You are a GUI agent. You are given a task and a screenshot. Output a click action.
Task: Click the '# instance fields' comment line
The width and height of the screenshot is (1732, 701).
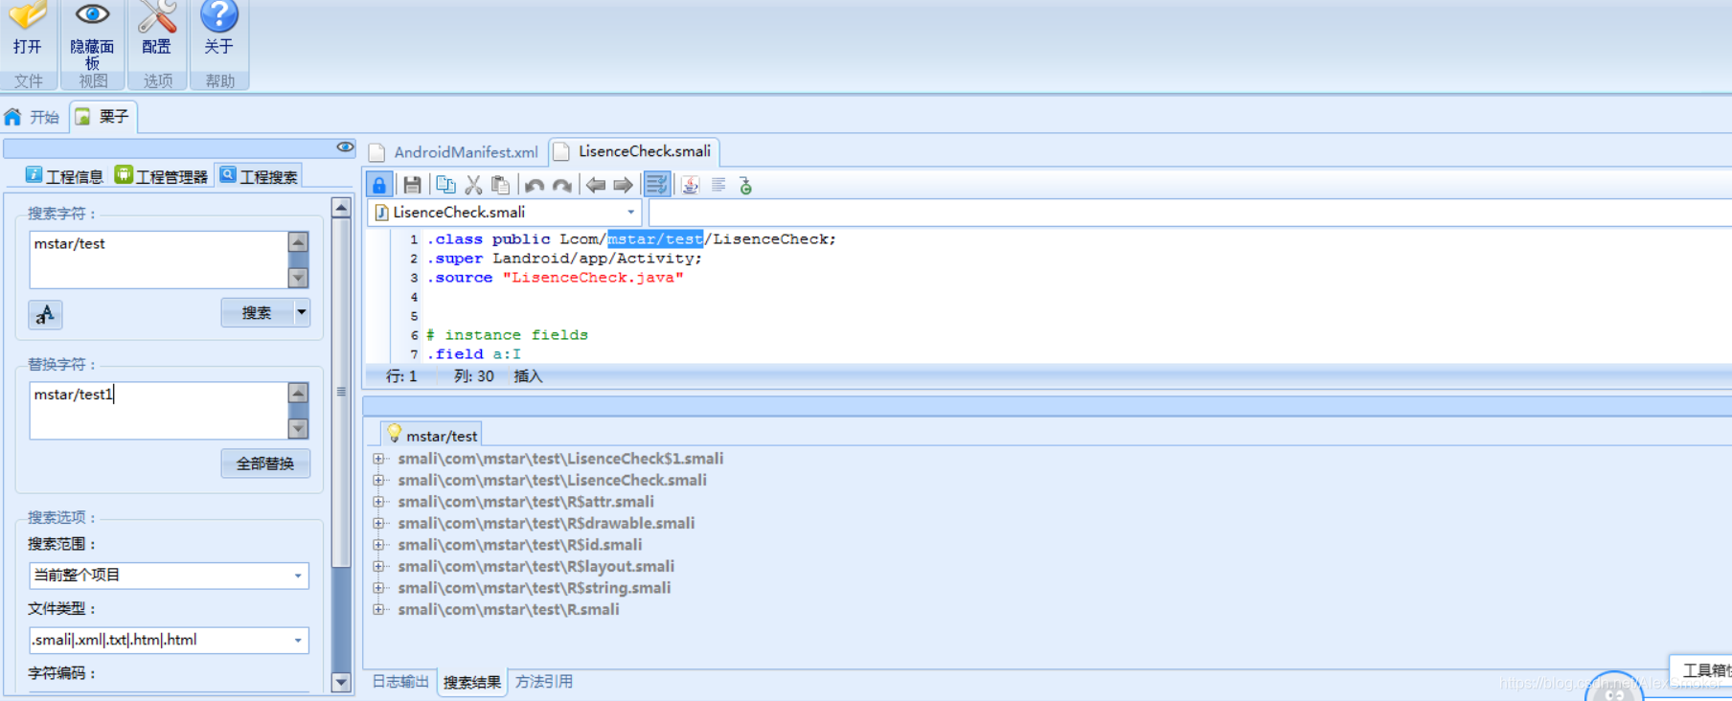tap(507, 335)
